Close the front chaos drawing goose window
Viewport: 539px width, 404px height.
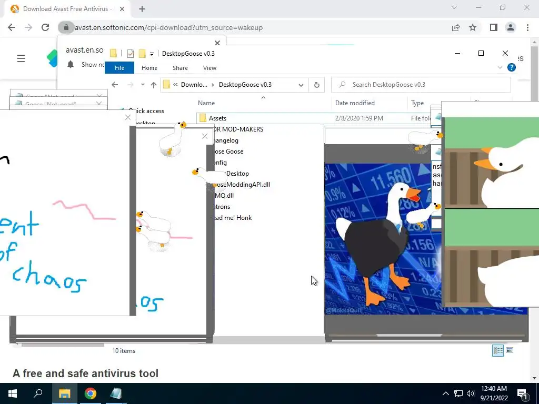(128, 117)
